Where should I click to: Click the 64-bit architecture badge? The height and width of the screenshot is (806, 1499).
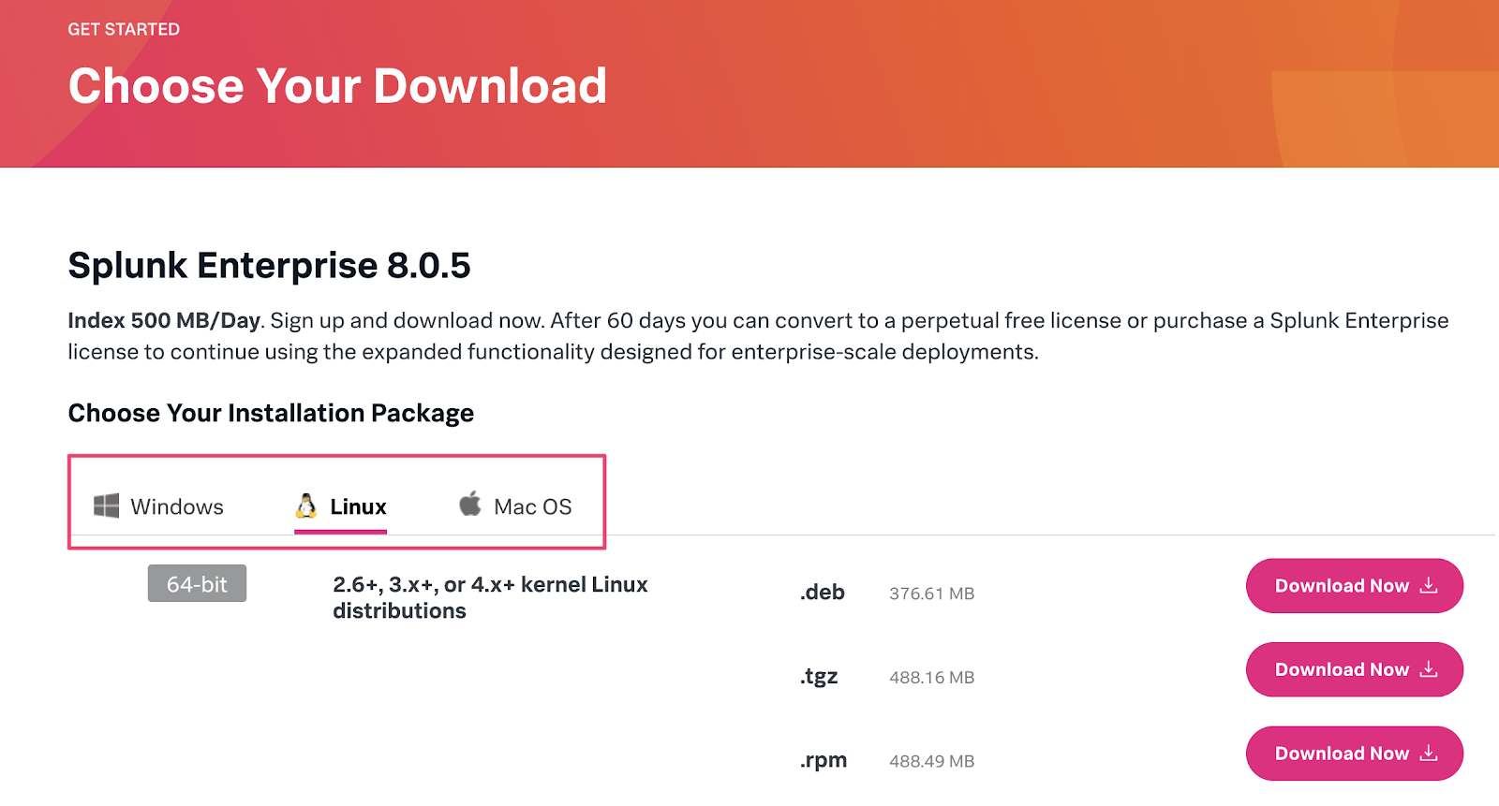click(197, 583)
